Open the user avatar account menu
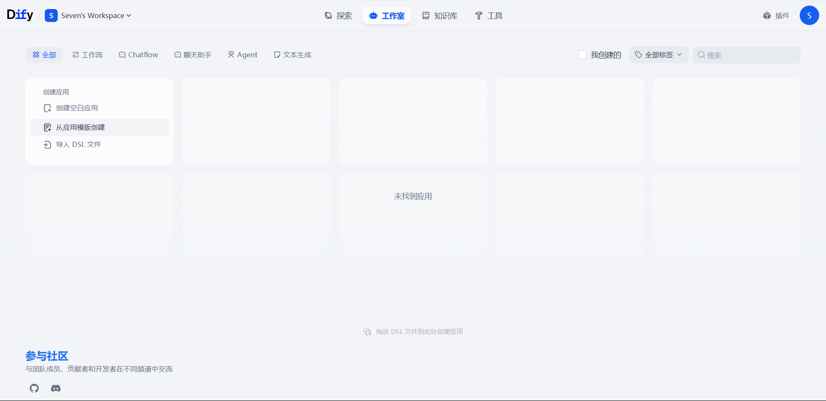Screen dimensions: 826x401 [x=810, y=15]
